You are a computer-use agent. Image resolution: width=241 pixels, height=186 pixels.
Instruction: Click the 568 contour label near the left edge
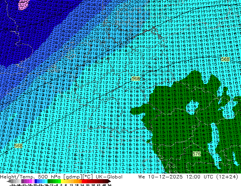tap(18, 146)
